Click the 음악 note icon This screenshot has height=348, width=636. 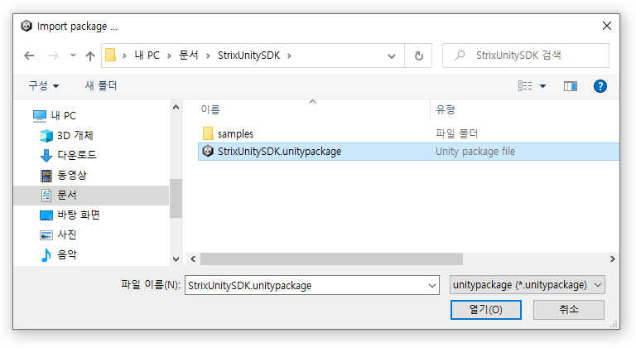tap(46, 255)
